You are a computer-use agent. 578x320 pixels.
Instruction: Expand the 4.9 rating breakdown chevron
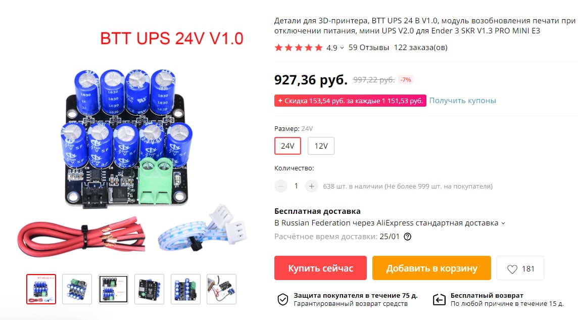pos(342,48)
